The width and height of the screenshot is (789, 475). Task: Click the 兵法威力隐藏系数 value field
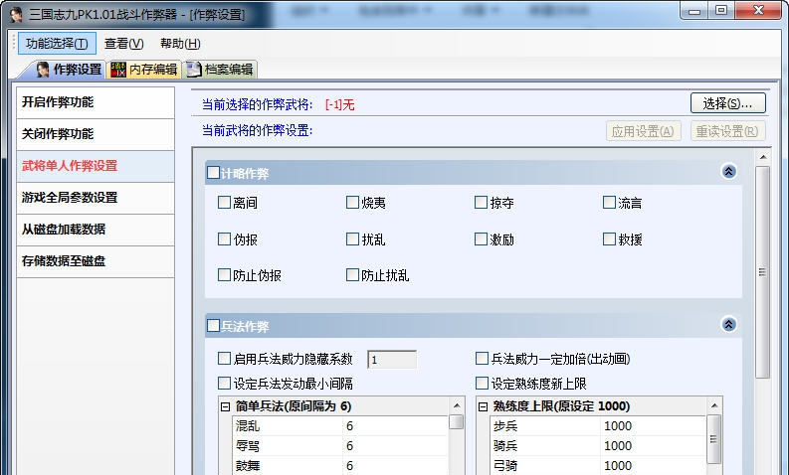[x=392, y=360]
